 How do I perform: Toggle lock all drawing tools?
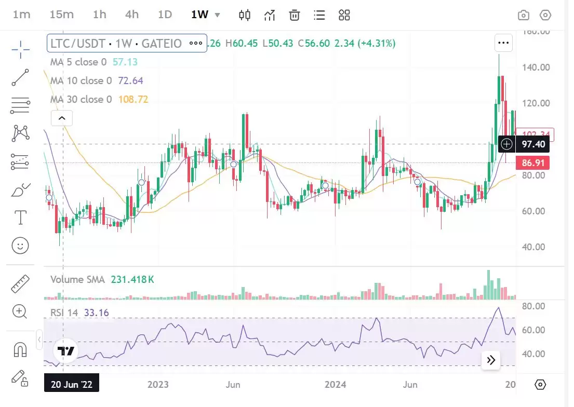(x=20, y=378)
